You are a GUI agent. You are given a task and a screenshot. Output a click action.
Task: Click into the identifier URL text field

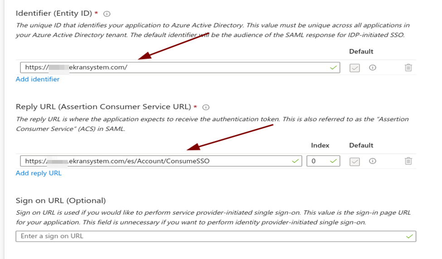[x=181, y=67]
